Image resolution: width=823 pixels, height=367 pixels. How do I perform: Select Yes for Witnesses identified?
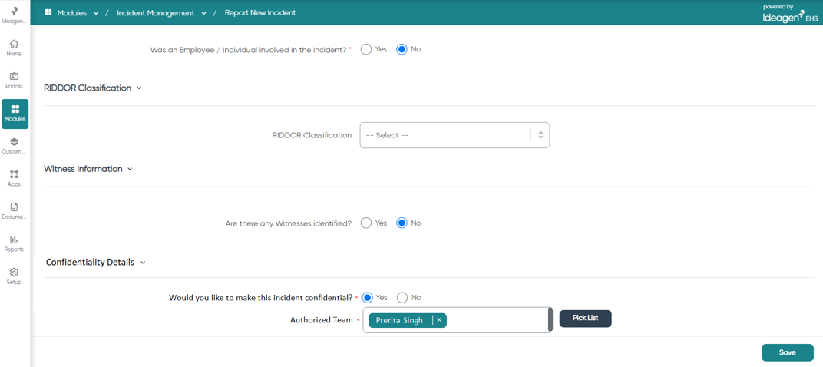click(366, 223)
